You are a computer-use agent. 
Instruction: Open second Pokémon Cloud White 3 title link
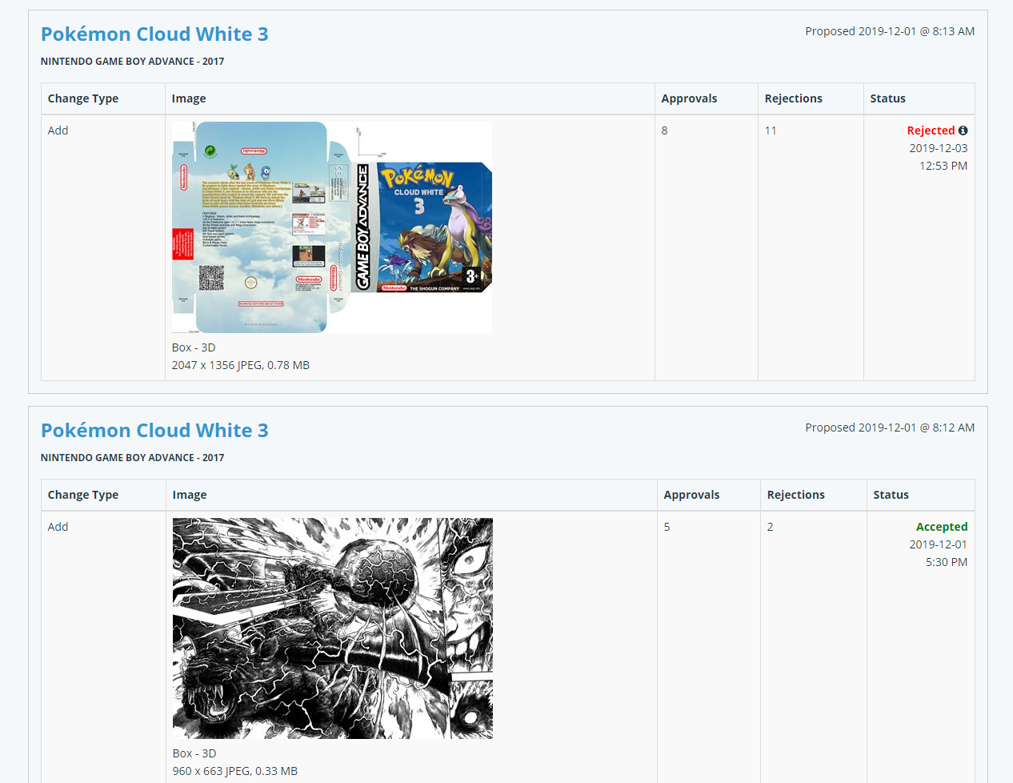click(x=154, y=430)
